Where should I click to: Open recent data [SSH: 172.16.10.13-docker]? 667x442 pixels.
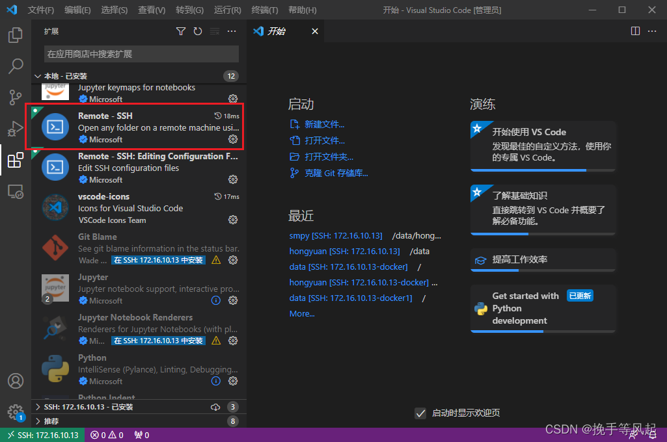(348, 267)
